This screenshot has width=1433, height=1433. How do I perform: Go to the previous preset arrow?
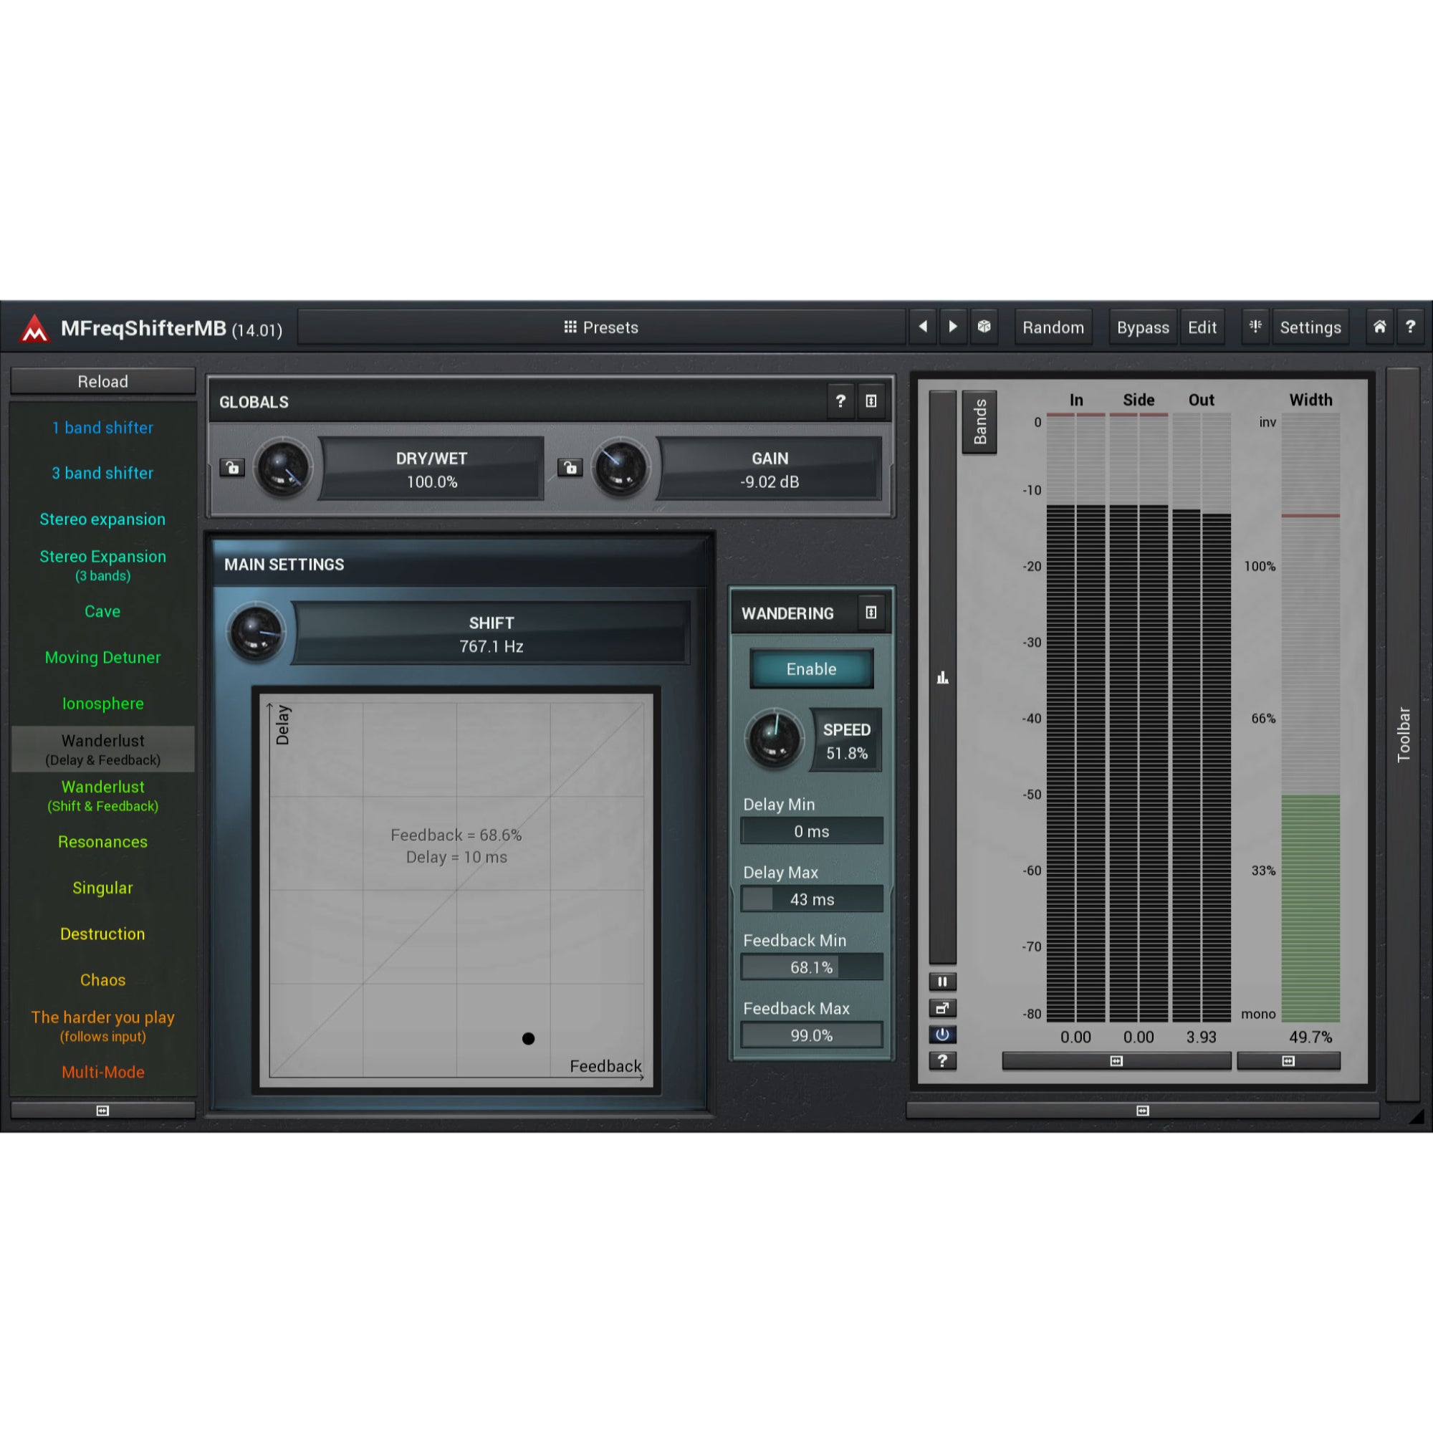click(924, 327)
